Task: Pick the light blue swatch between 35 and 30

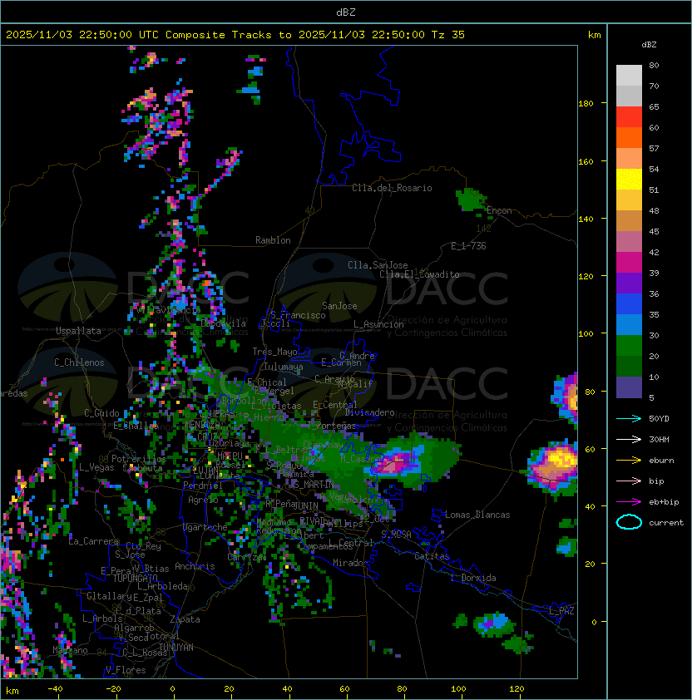Action: (x=629, y=324)
